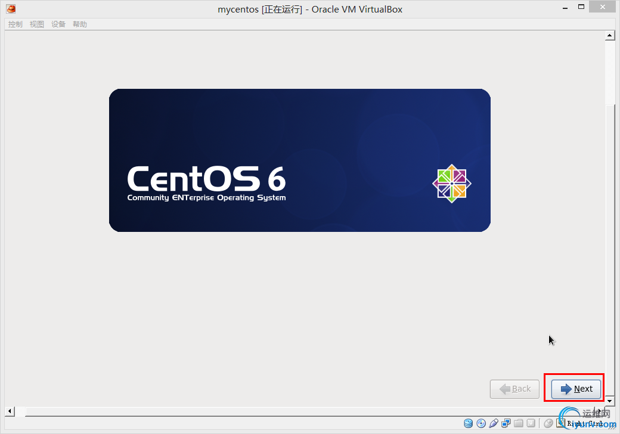Click the shared folders status icon
The image size is (620, 434).
click(x=519, y=423)
